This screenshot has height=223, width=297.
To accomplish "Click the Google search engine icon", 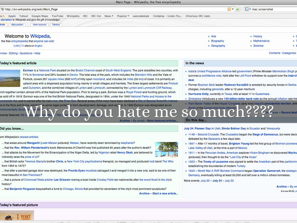I will (247, 9).
